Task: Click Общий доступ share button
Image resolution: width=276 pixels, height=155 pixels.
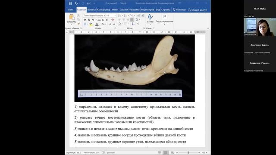Action: click(198, 10)
